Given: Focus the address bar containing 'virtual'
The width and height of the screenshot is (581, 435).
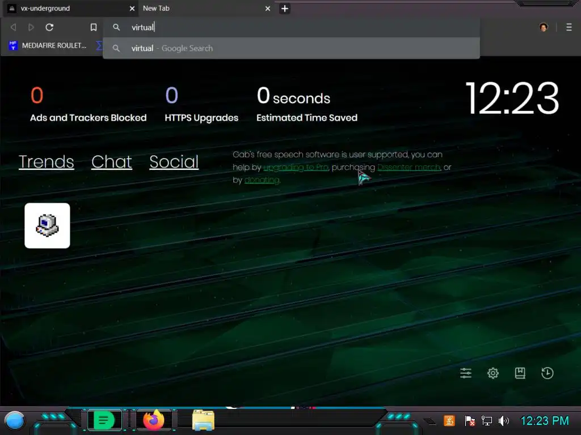Looking at the screenshot, I should click(291, 27).
